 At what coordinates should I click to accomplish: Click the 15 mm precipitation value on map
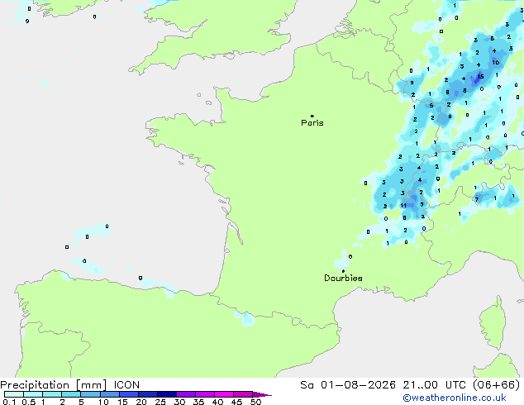pyautogui.click(x=480, y=77)
